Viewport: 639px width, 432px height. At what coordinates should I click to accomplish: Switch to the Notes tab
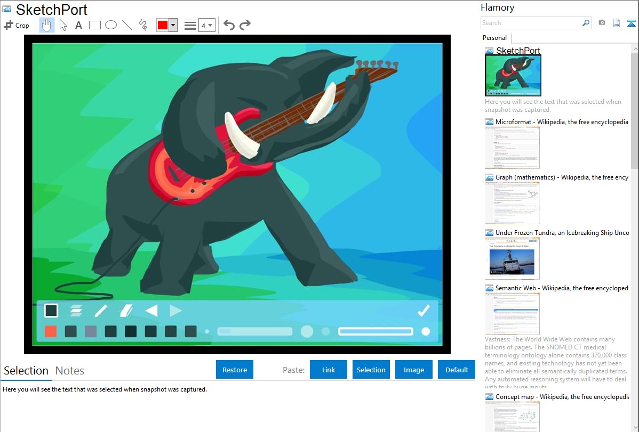point(70,371)
